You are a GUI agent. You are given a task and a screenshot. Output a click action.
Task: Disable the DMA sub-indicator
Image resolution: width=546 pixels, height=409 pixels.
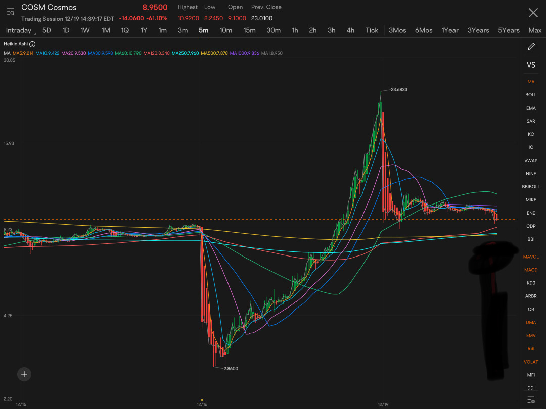coord(531,322)
